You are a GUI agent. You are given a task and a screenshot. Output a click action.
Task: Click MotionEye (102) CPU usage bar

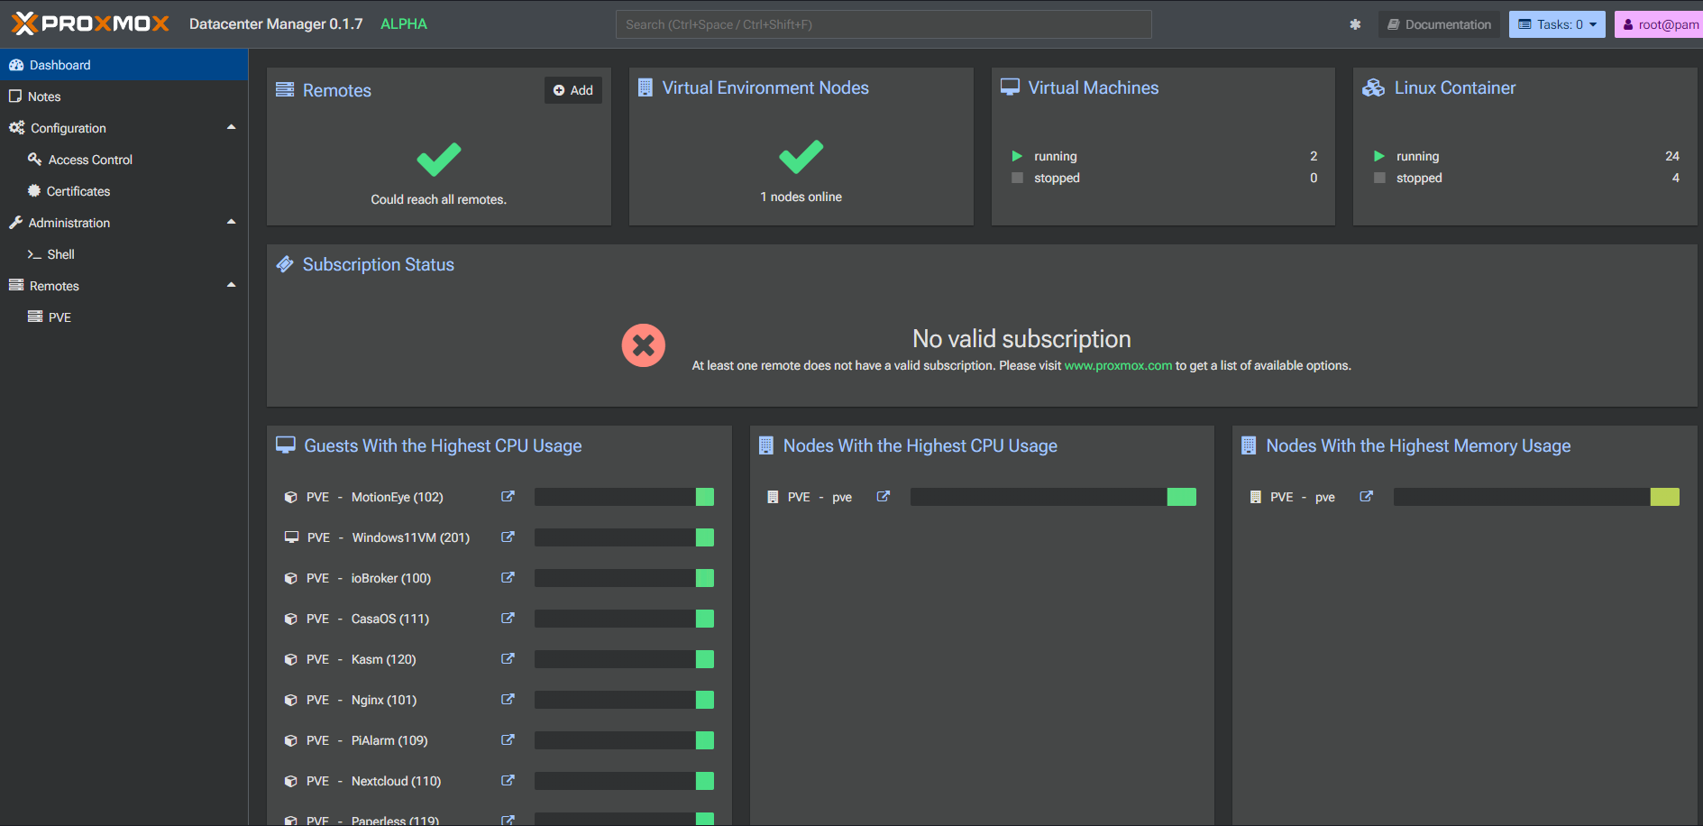[x=624, y=497]
